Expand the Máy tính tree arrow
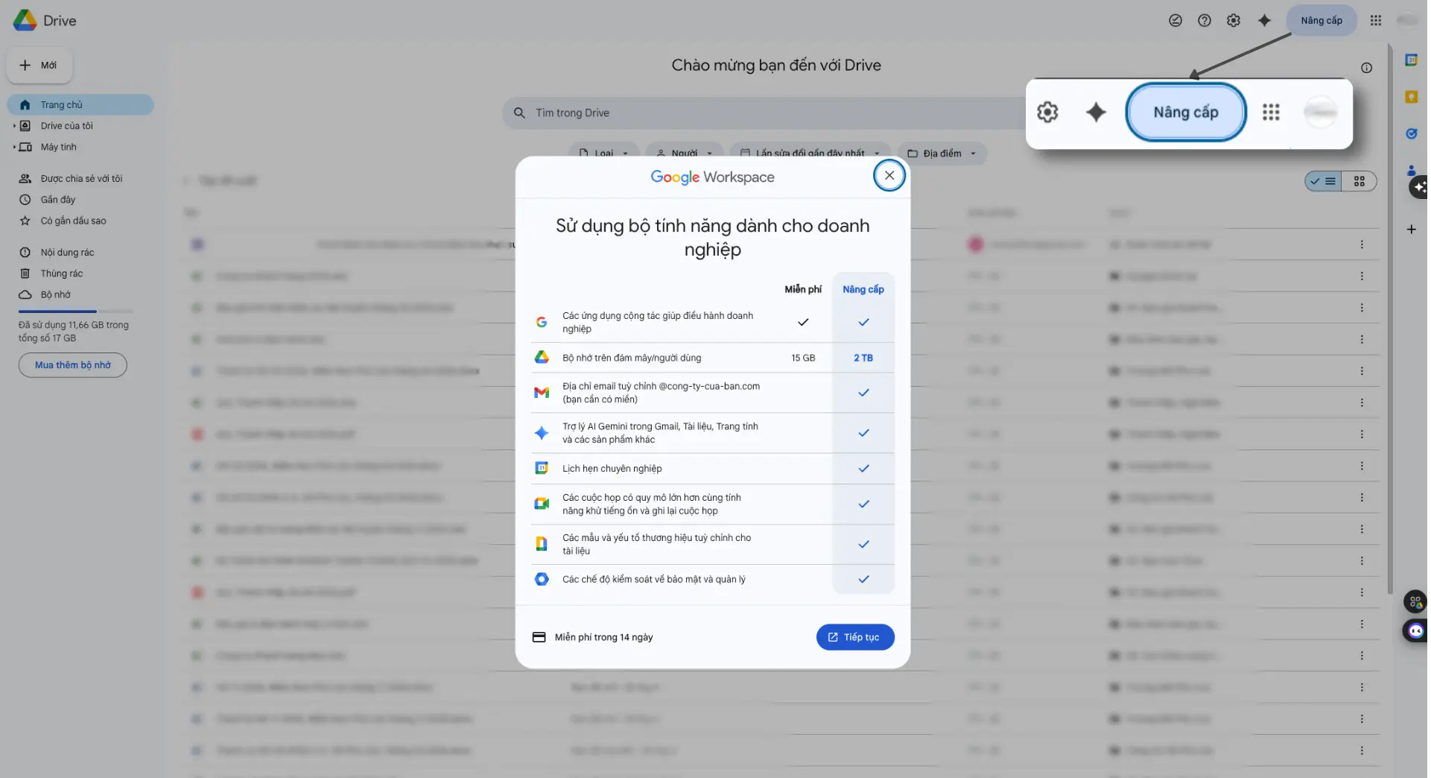This screenshot has height=778, width=1431. pos(13,148)
